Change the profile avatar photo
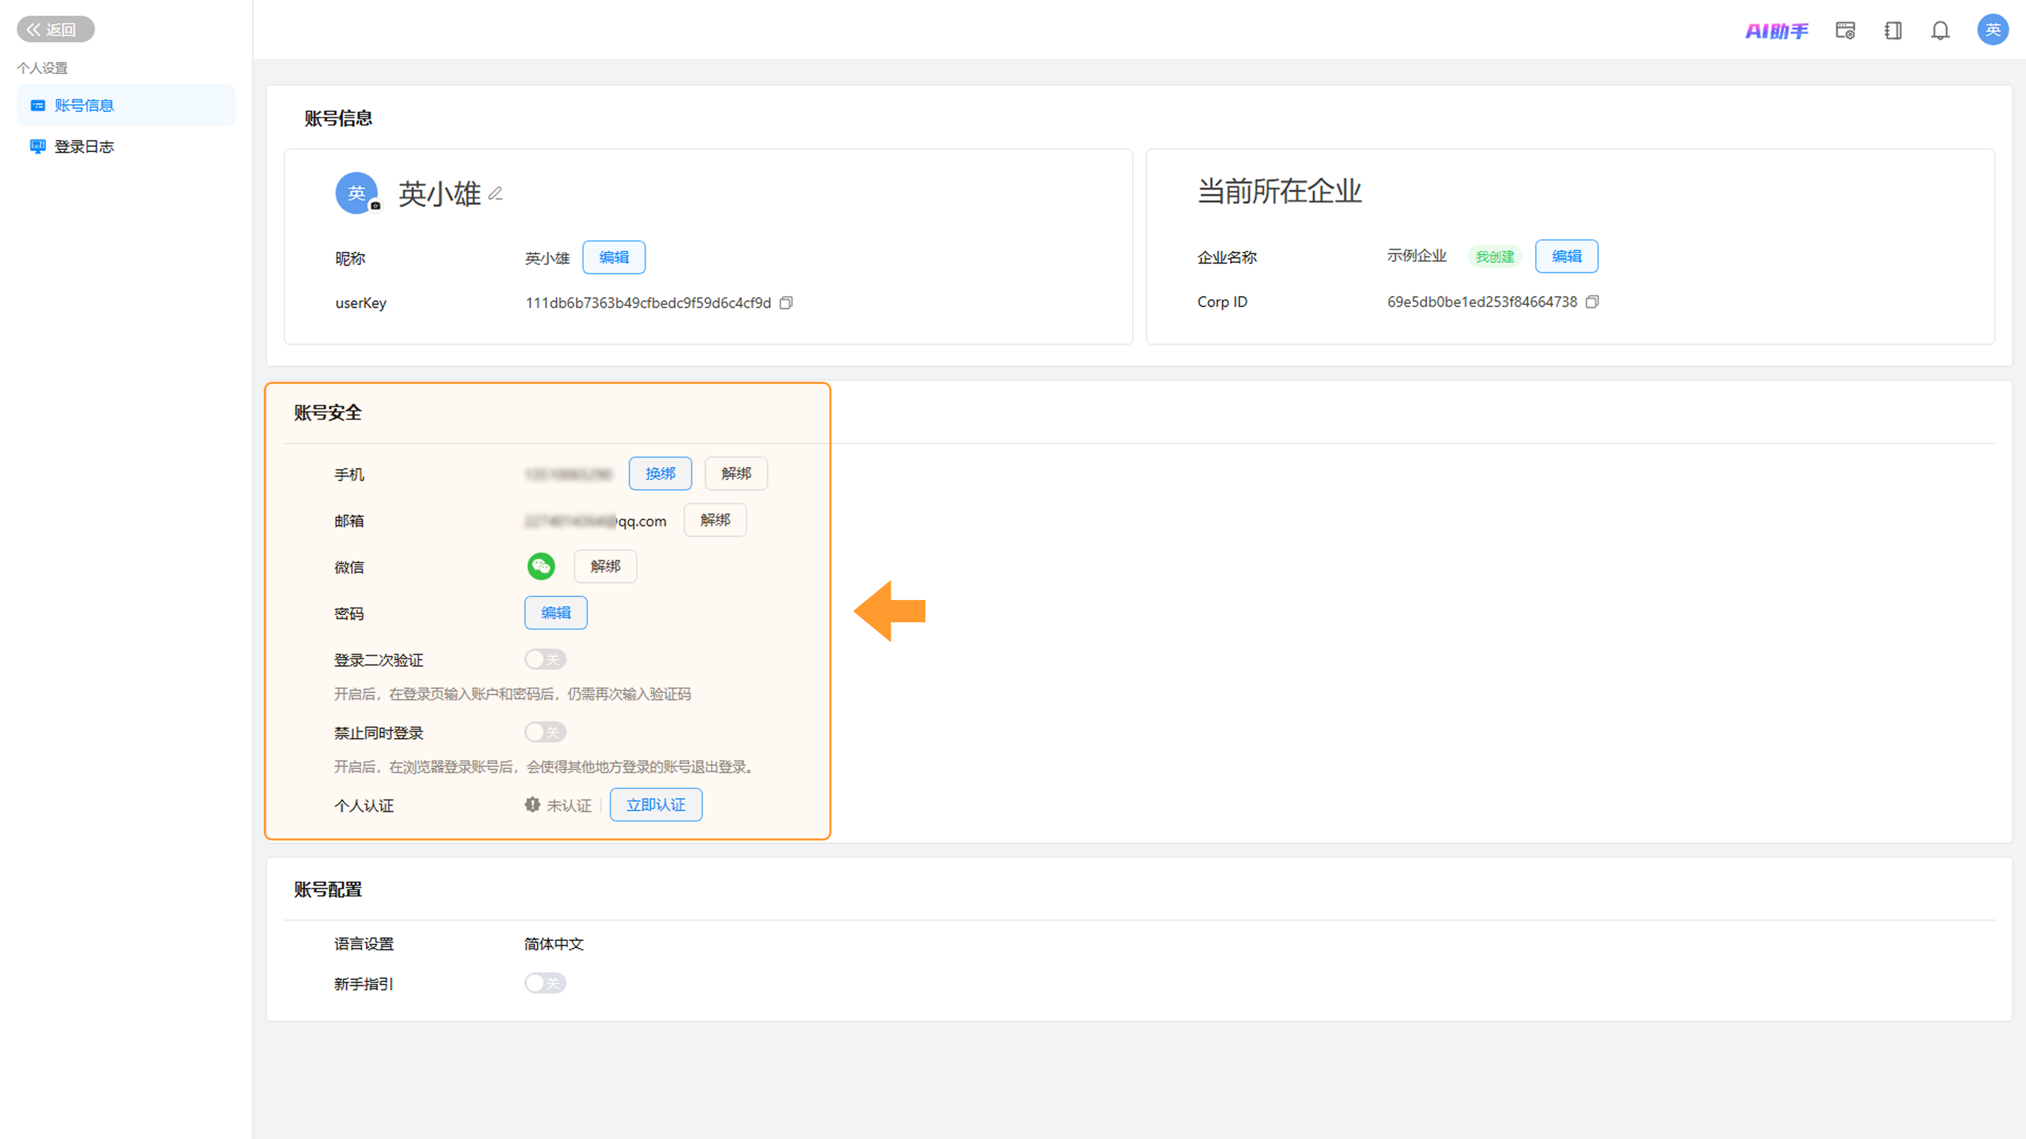Viewport: 2026px width, 1139px height. 375,206
